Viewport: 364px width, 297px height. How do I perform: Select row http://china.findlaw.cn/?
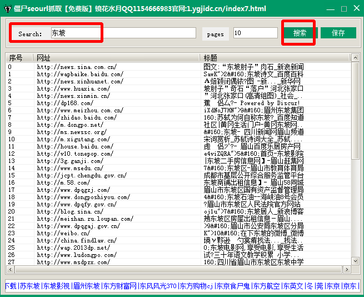[178, 240]
